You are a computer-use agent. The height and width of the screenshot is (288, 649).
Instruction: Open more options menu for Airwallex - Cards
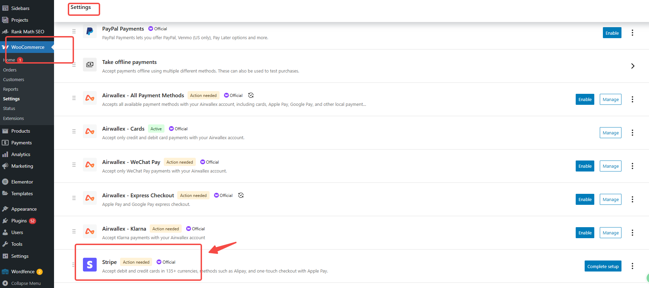[632, 133]
